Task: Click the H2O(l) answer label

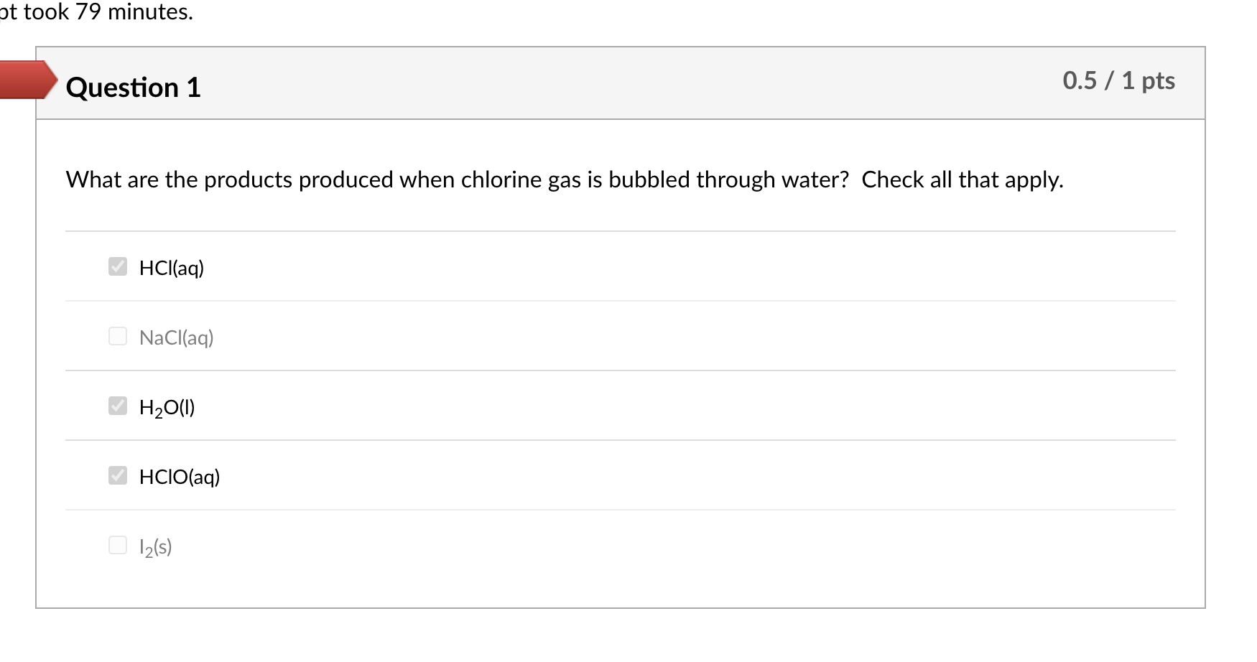Action: (167, 407)
